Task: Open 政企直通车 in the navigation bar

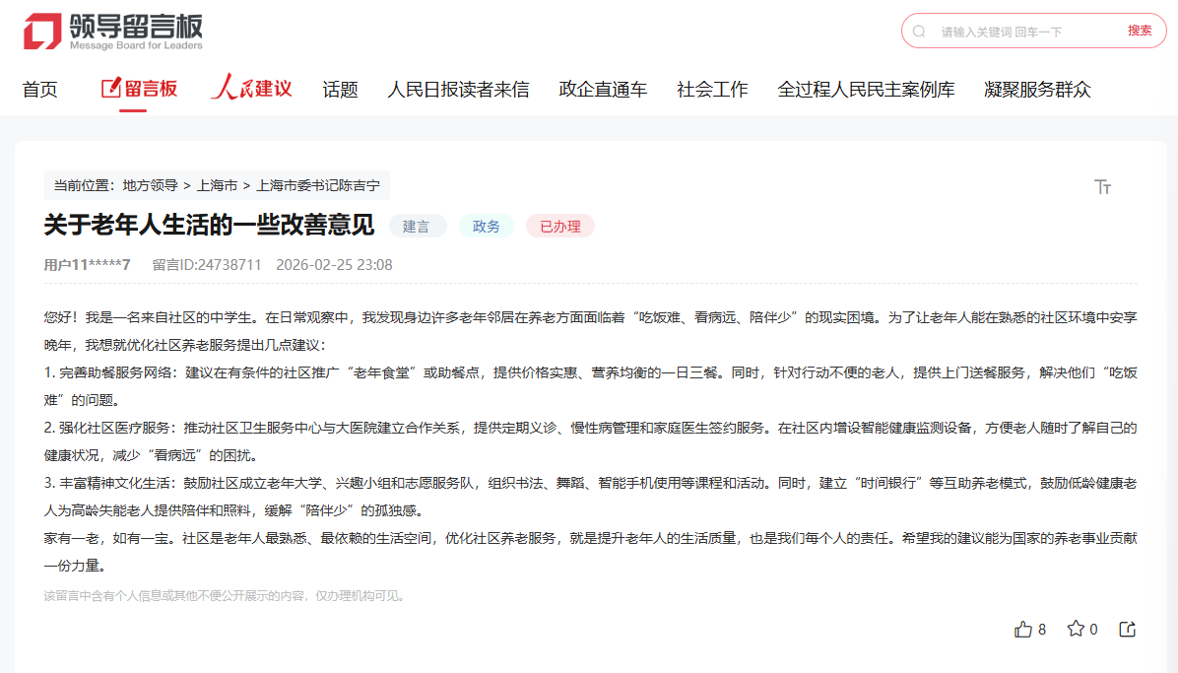Action: tap(603, 89)
